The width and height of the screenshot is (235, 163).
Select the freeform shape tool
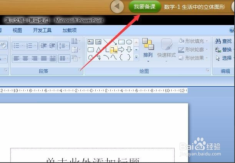click(90, 57)
